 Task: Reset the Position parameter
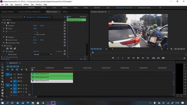tap(65, 25)
